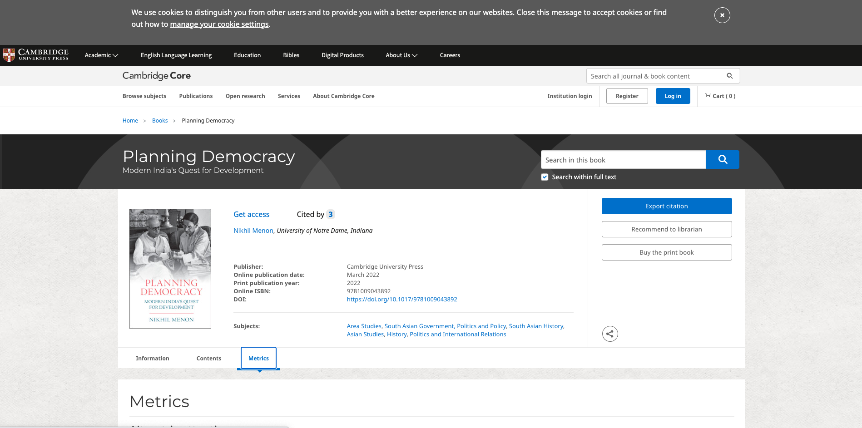This screenshot has height=428, width=862.
Task: Switch to the Contents tab
Action: (208, 358)
